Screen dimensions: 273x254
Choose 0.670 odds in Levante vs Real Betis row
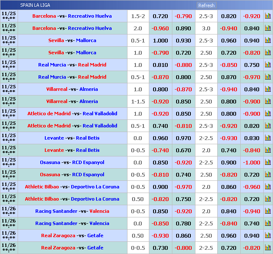[183, 151]
